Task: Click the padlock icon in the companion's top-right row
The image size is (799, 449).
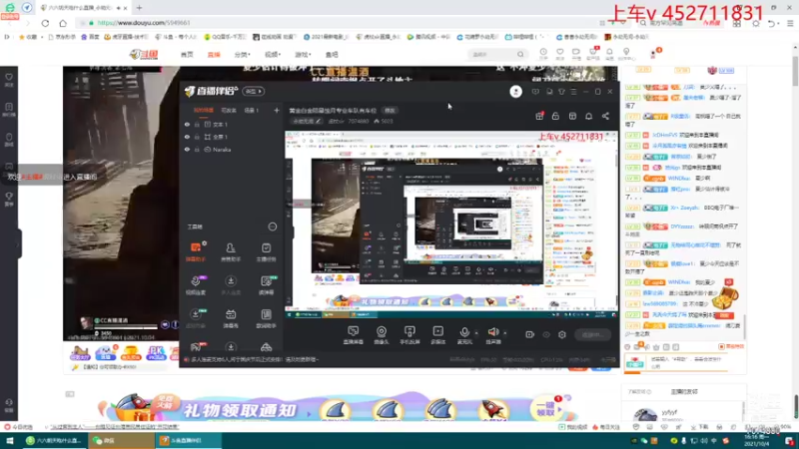Action: [x=555, y=116]
